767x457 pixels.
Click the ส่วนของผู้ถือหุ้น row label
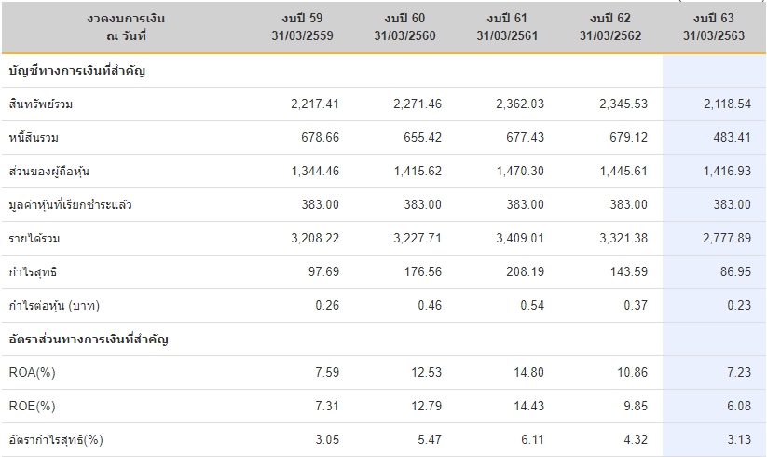pyautogui.click(x=48, y=172)
